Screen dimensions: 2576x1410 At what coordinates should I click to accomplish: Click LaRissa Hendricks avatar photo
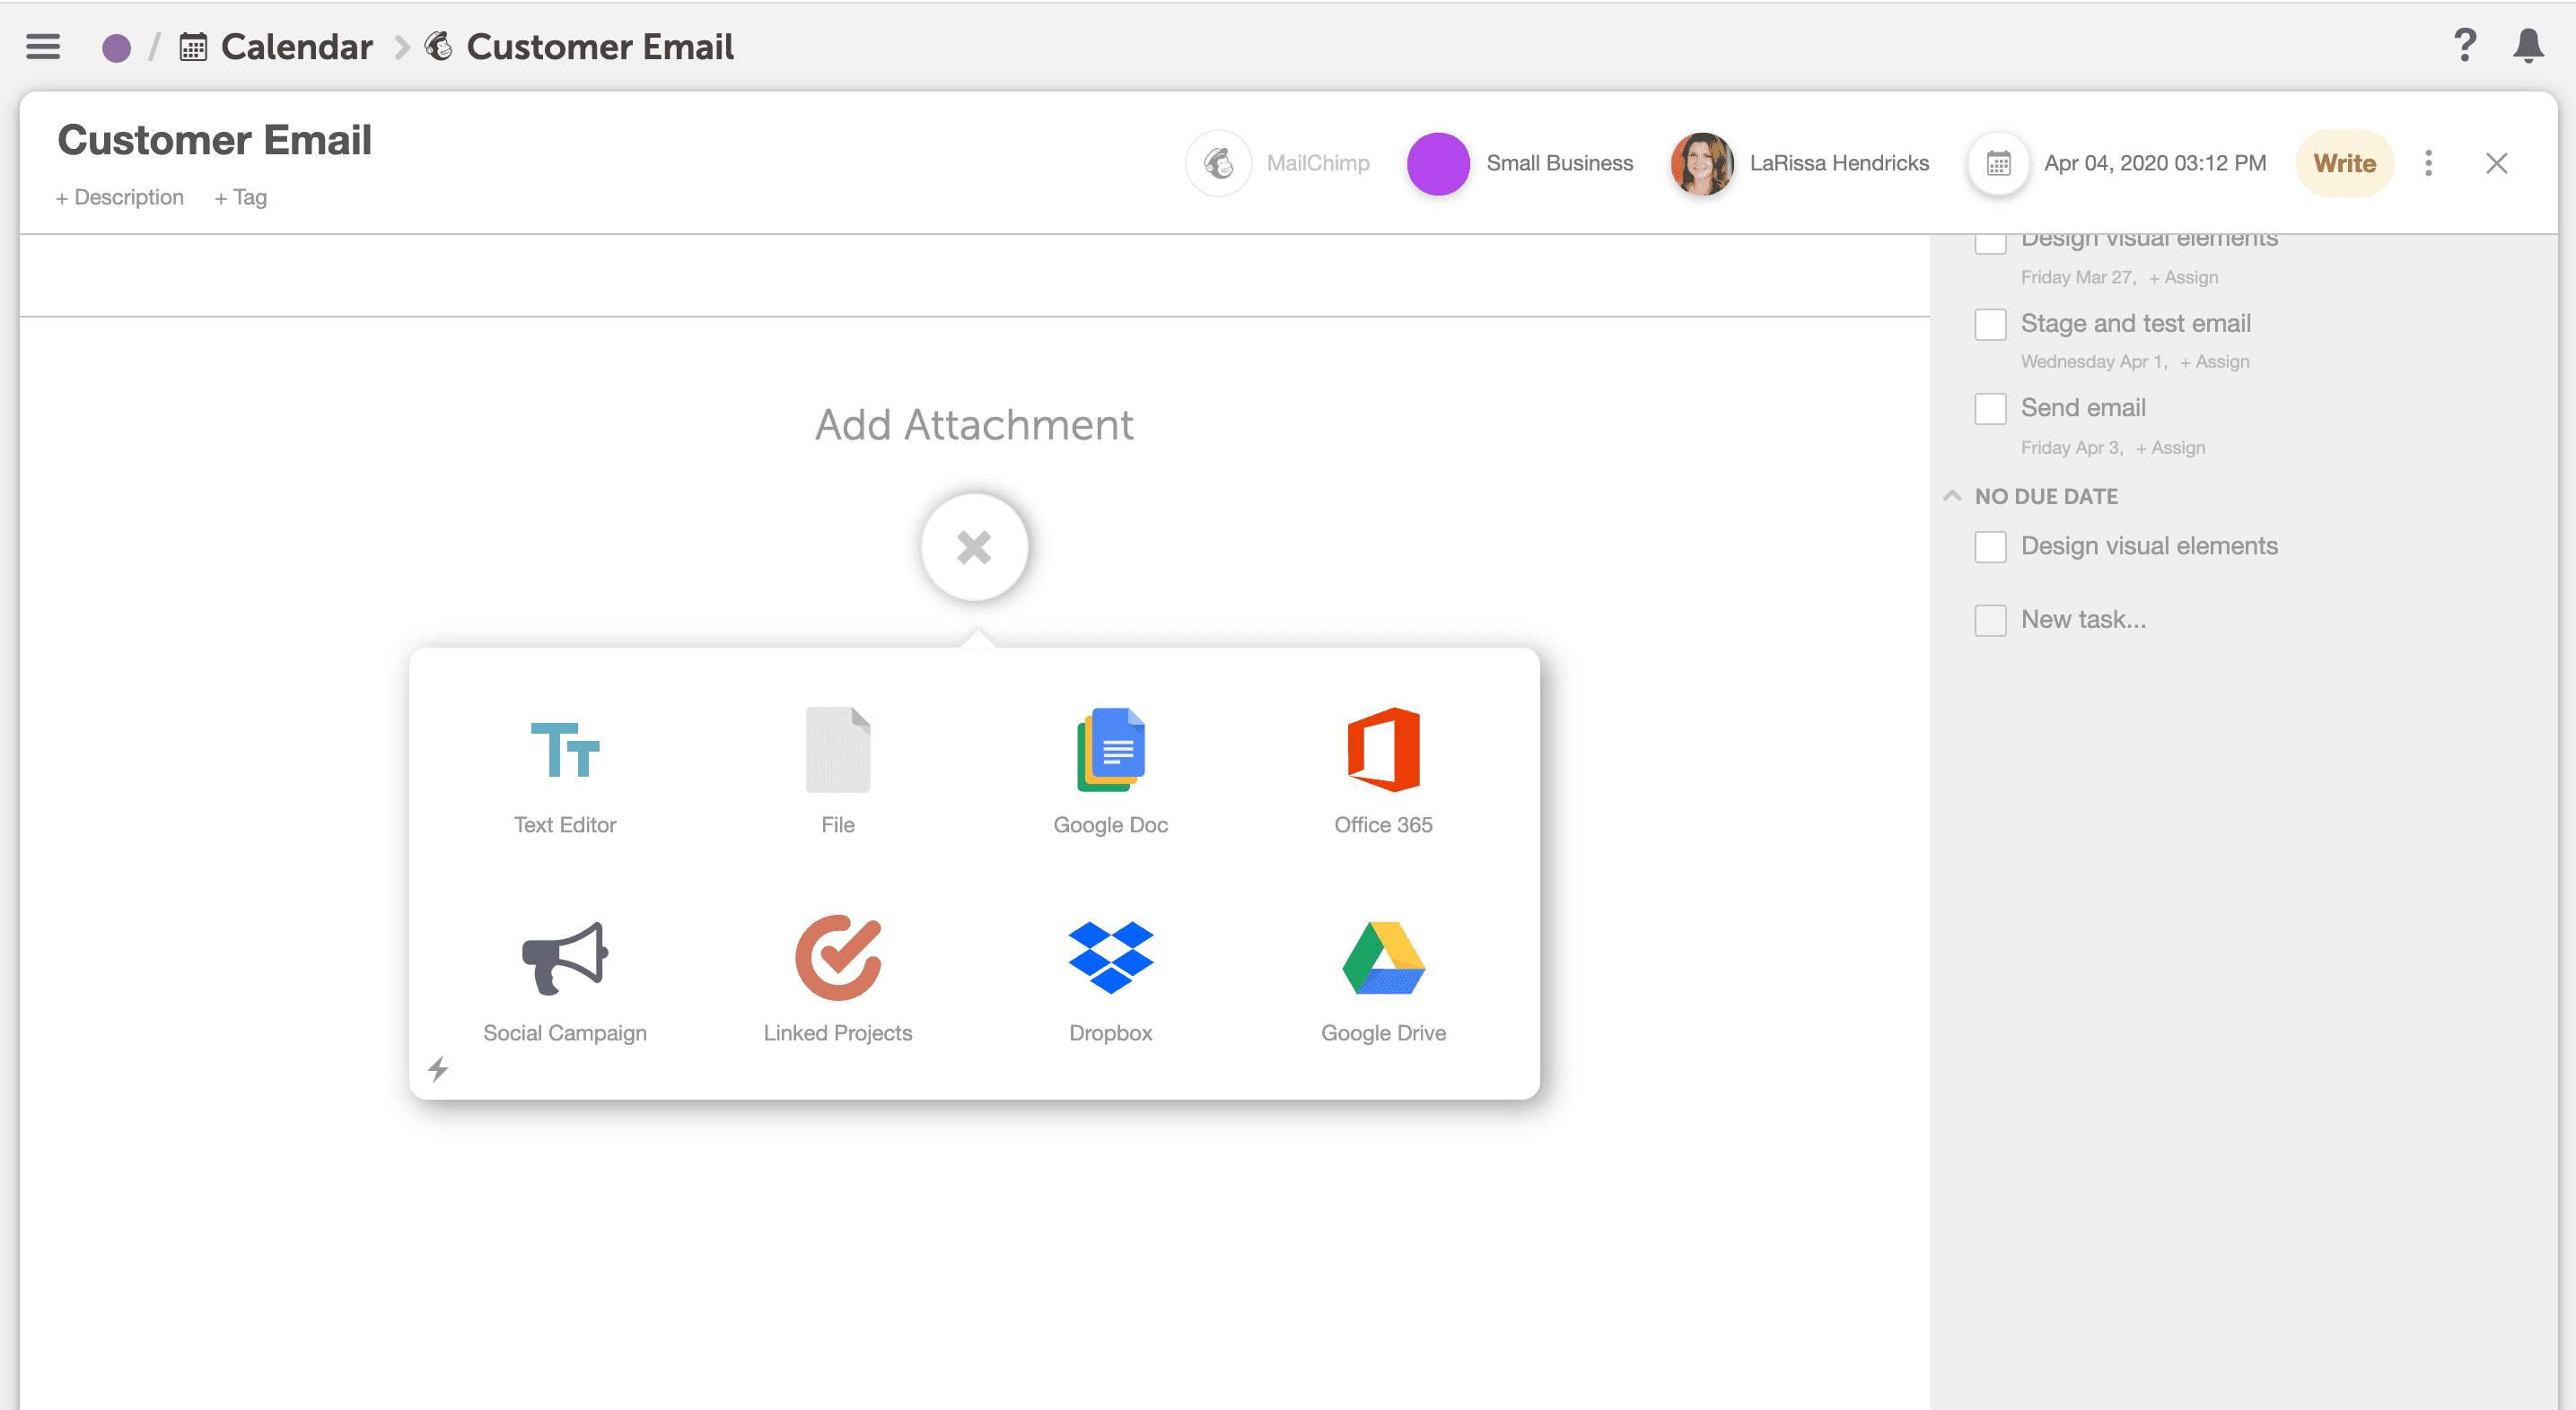coord(1701,163)
